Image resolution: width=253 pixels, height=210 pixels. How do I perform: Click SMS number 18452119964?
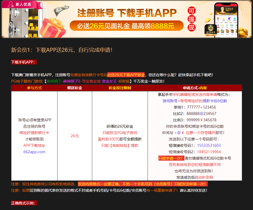[209, 152]
